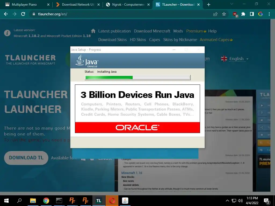Click the home icon in site navigation
Viewport: 275px width, 206px height.
tap(93, 31)
